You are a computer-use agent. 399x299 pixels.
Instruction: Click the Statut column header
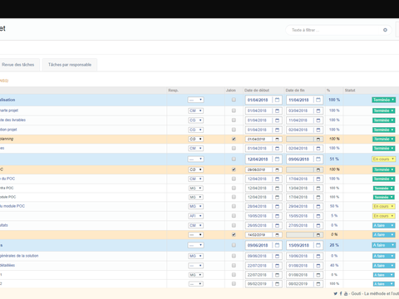tap(350, 91)
